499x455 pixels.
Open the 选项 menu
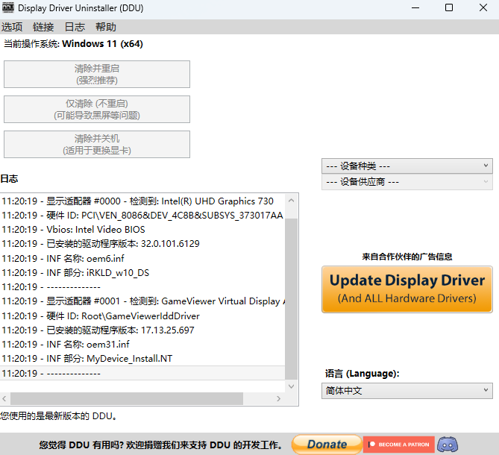click(x=12, y=27)
